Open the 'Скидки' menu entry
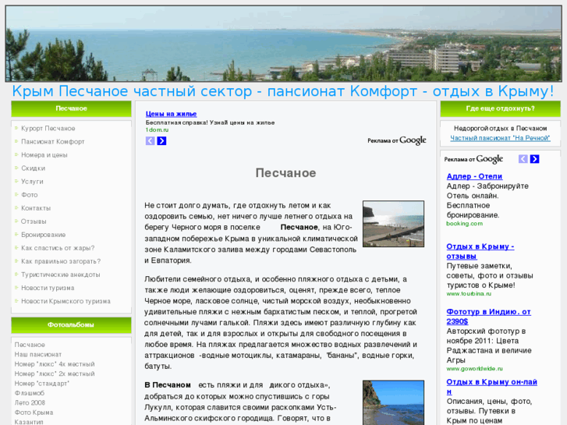This screenshot has height=425, width=567. [x=33, y=168]
